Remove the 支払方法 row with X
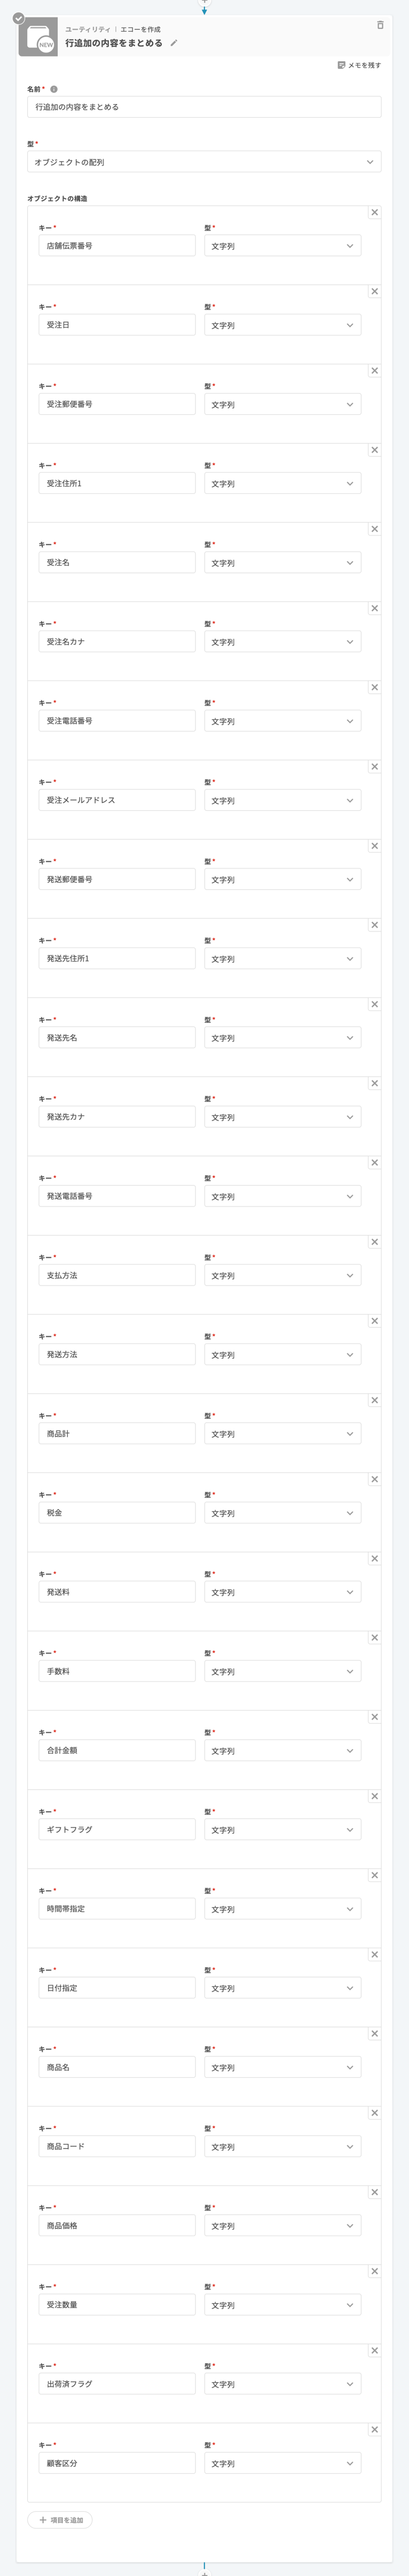Screen dimensions: 409x2576 coord(375,1241)
